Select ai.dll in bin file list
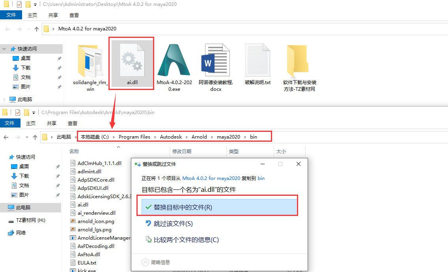The height and width of the screenshot is (272, 448). [x=83, y=205]
